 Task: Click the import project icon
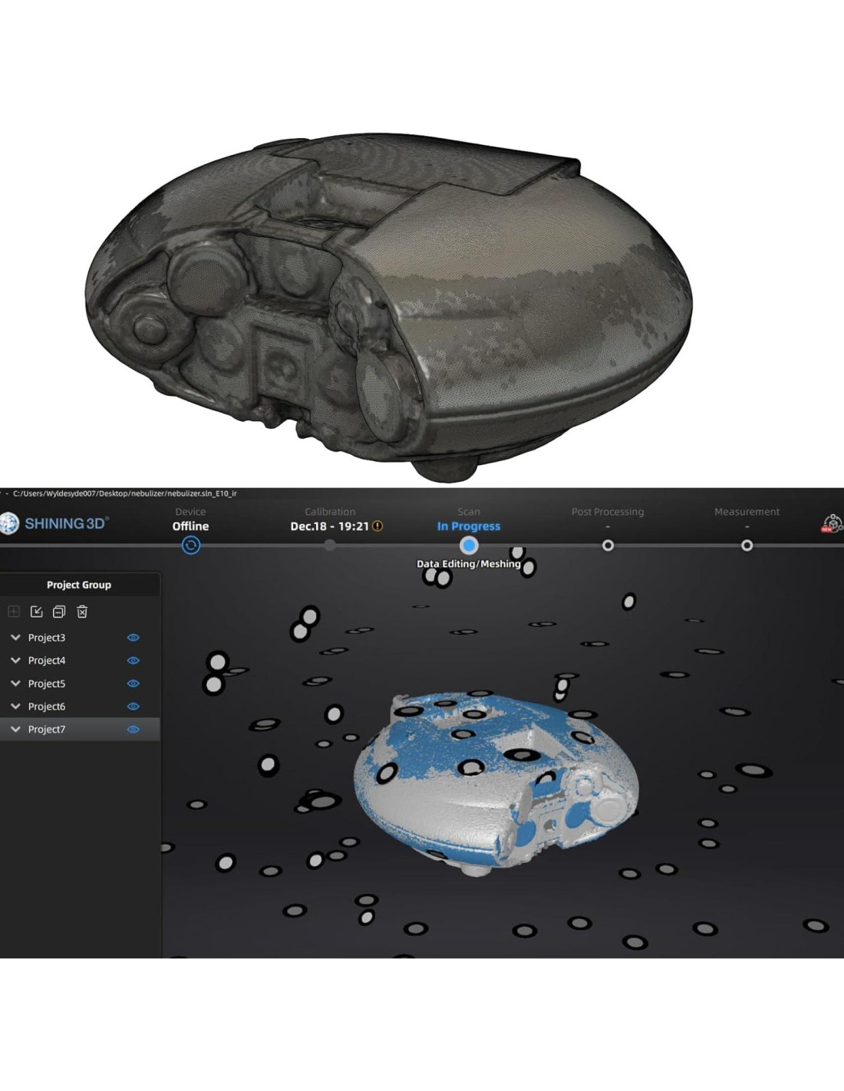tap(36, 611)
